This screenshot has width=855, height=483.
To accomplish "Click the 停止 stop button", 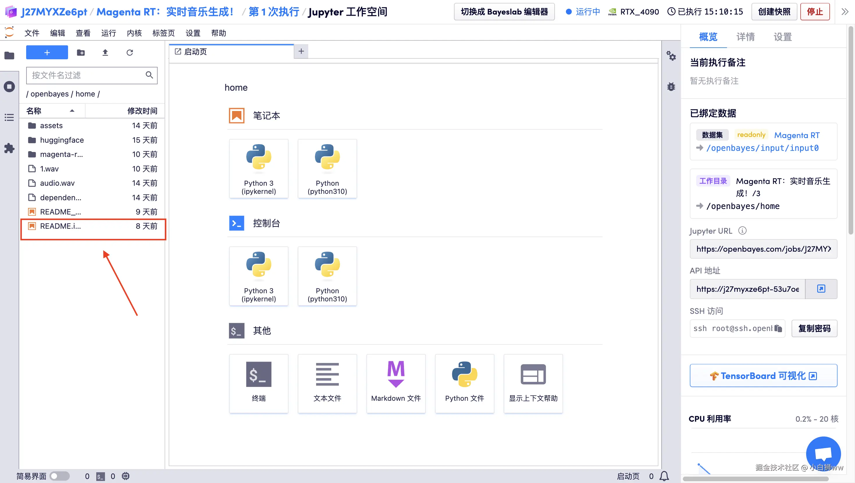I will pos(815,12).
